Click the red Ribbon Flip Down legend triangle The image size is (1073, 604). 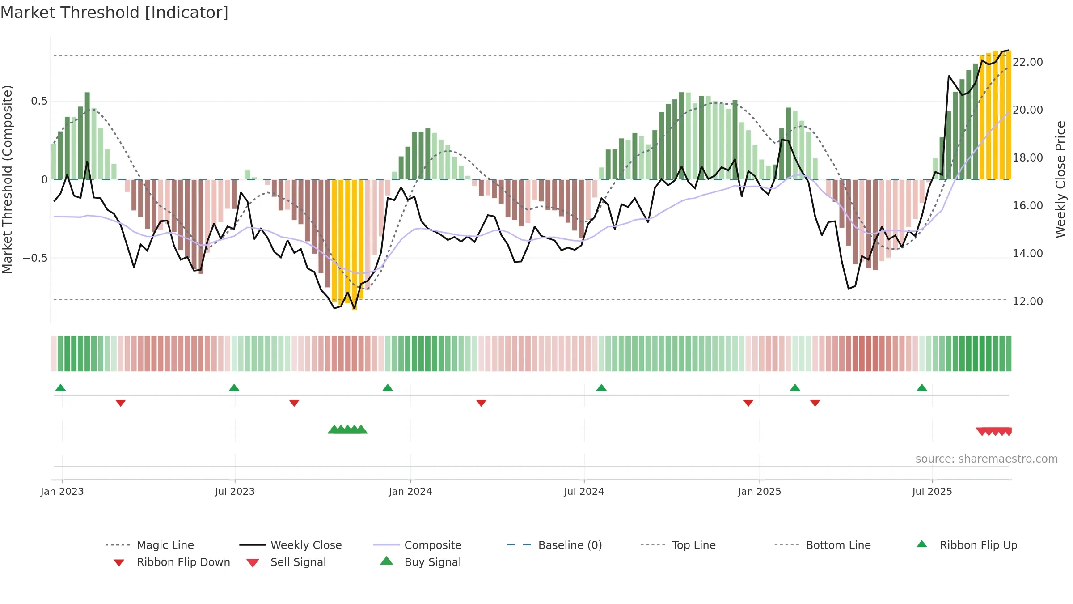point(119,563)
